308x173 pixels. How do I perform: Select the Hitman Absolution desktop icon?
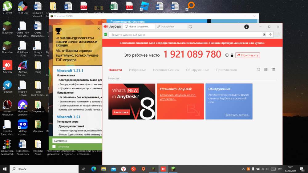7,108
